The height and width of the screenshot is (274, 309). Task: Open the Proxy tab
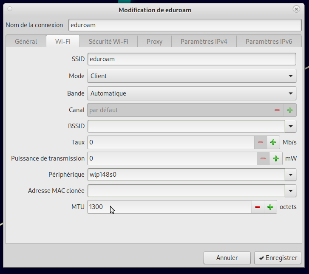(155, 42)
